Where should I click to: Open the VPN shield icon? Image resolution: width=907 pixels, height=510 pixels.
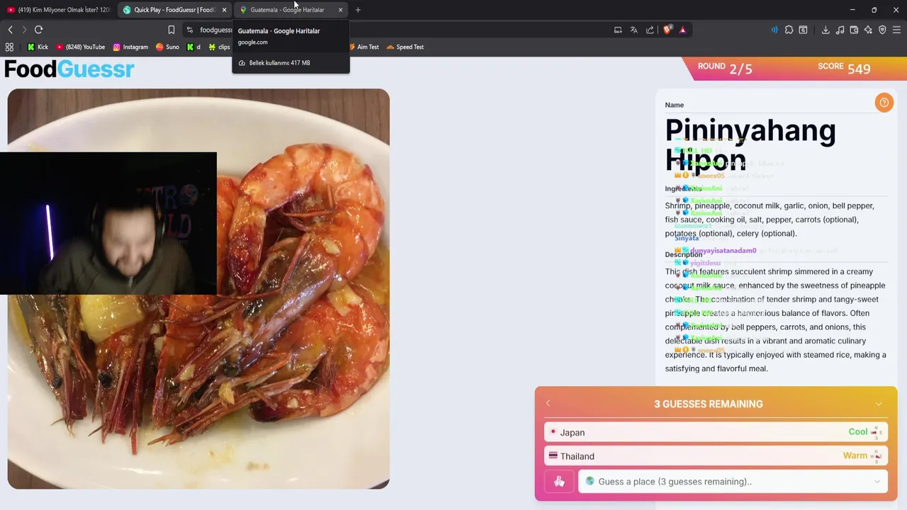tap(882, 30)
